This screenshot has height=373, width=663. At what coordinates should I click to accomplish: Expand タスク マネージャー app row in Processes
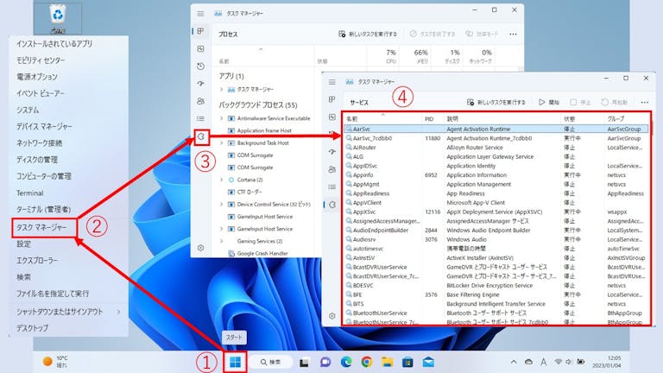click(x=221, y=89)
